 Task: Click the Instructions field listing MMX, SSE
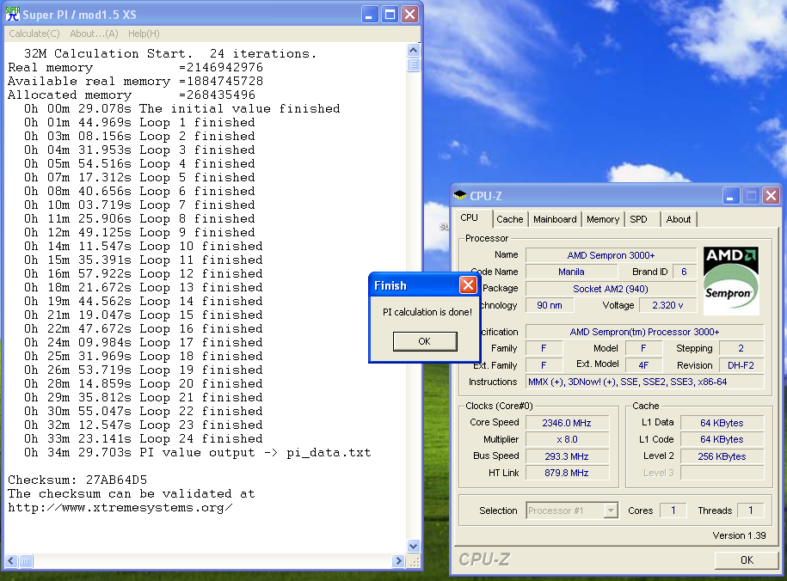click(644, 382)
